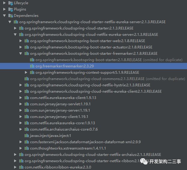Expand spring-cloud-netflix-hystrix arrow

point(21,85)
